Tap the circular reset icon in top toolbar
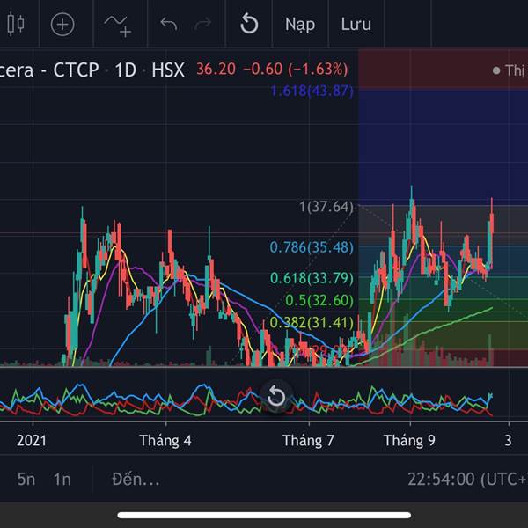This screenshot has height=528, width=528. coord(249,25)
